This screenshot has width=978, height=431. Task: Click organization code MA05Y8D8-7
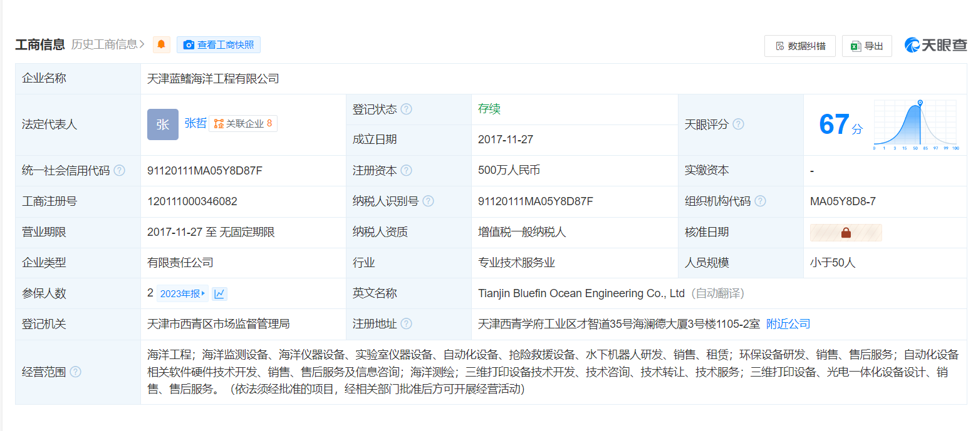coord(843,201)
